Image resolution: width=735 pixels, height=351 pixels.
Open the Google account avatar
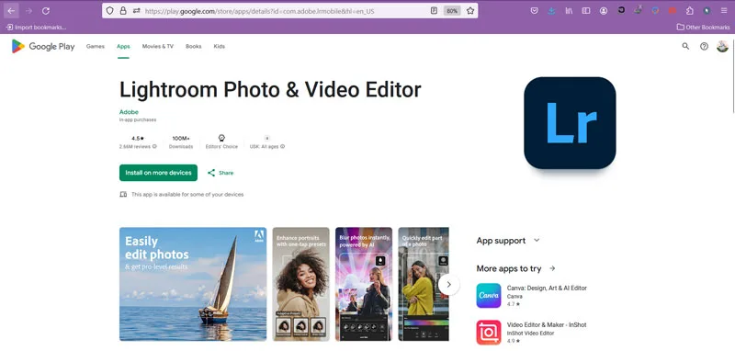tap(722, 46)
